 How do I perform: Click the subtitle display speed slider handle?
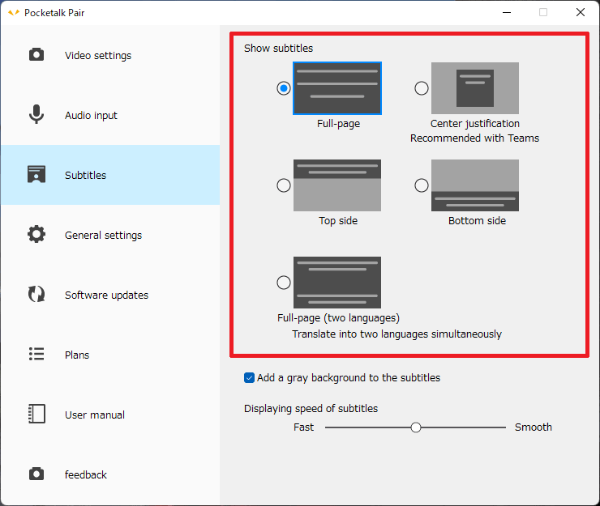(x=416, y=427)
